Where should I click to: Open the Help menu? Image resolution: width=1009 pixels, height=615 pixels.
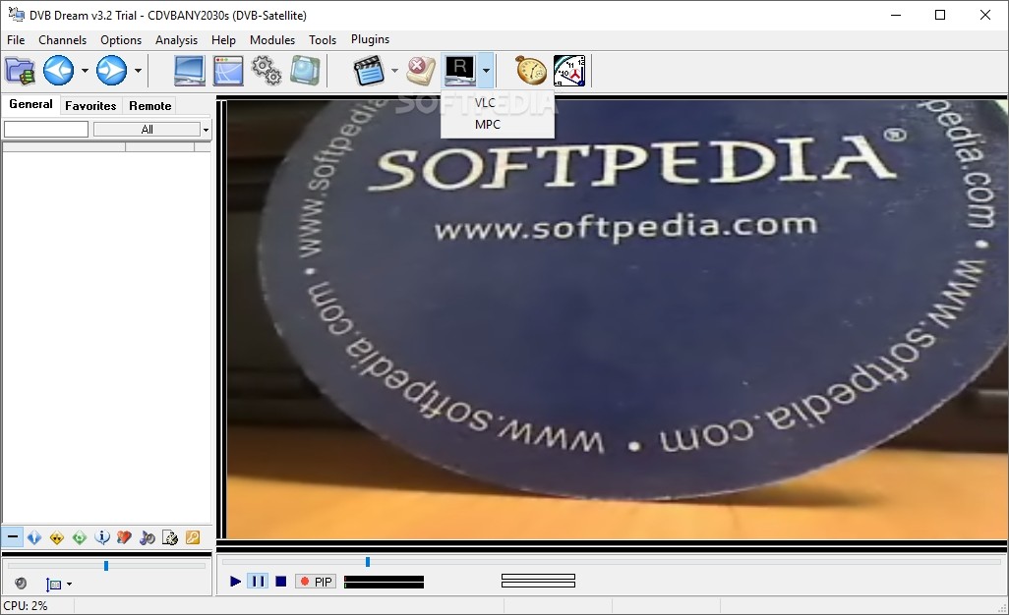(x=223, y=40)
